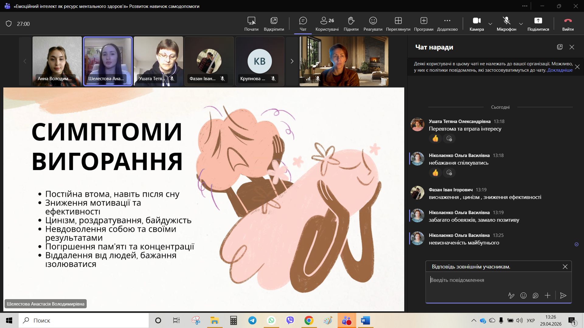Pop out the meeting chat panel
Screen dimensions: 584x328
(x=560, y=47)
